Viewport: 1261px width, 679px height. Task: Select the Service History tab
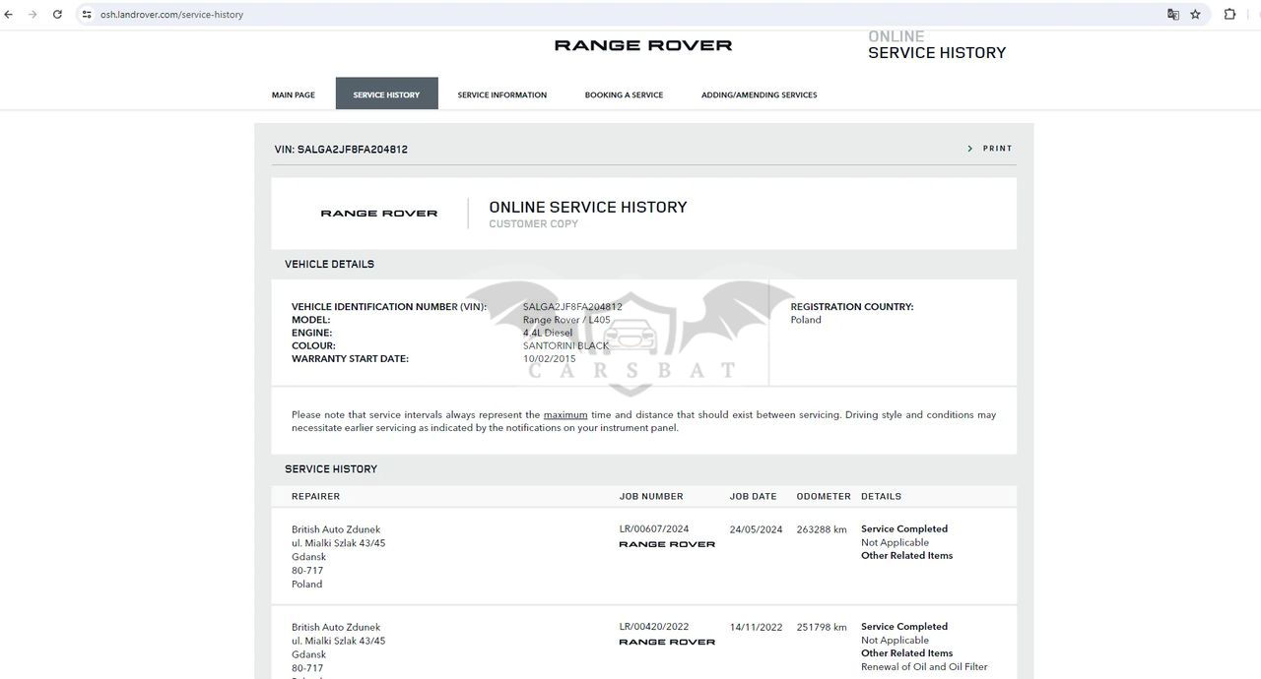point(386,95)
